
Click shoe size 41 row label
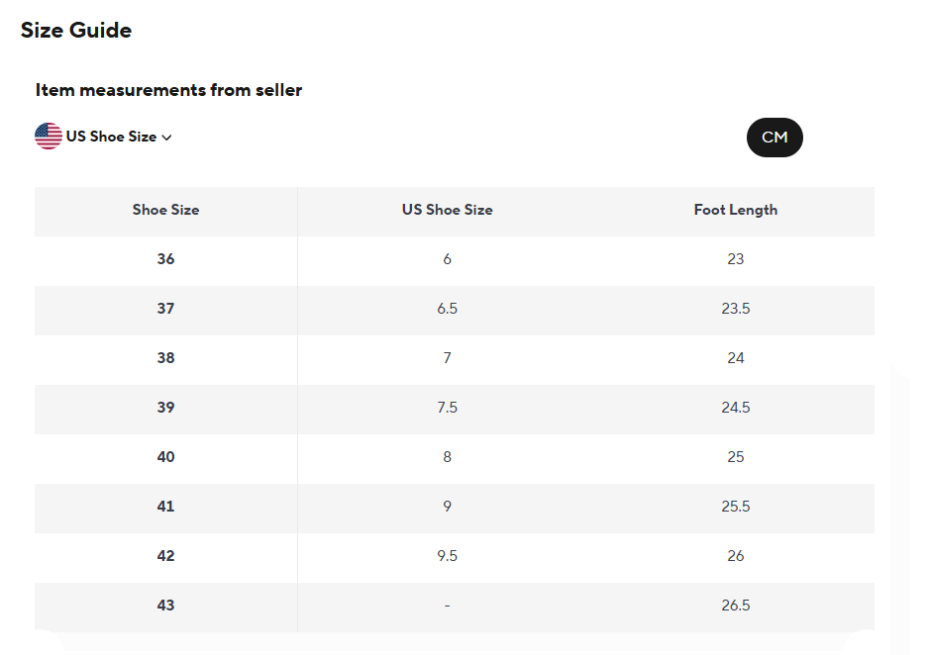coord(165,507)
